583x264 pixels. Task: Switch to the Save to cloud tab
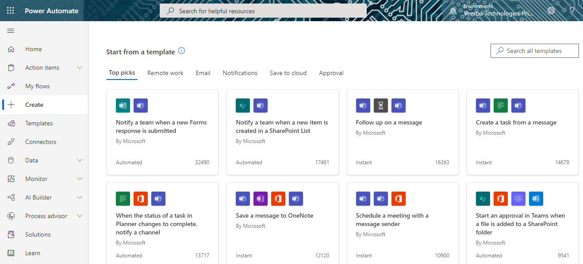coord(288,73)
